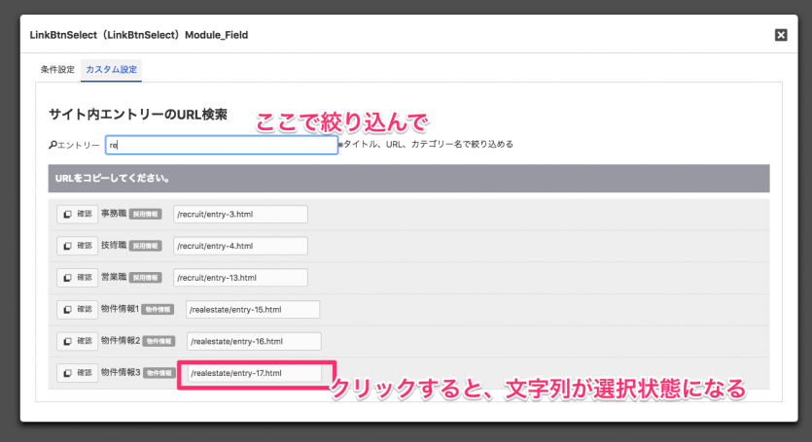This screenshot has width=812, height=442.
Task: Click the 採用情報 tag next to 事務職
Action: click(145, 214)
